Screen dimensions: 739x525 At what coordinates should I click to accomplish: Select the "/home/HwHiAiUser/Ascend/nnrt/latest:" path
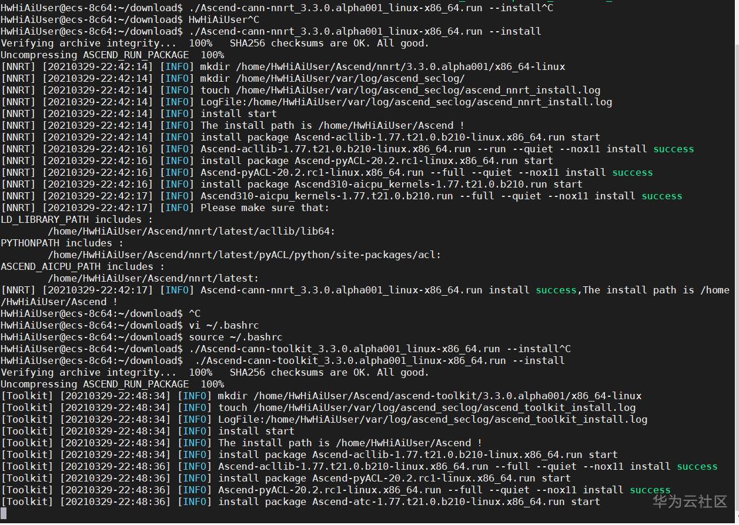(x=153, y=278)
